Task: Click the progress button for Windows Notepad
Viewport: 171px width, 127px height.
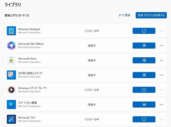Action: pos(144,31)
